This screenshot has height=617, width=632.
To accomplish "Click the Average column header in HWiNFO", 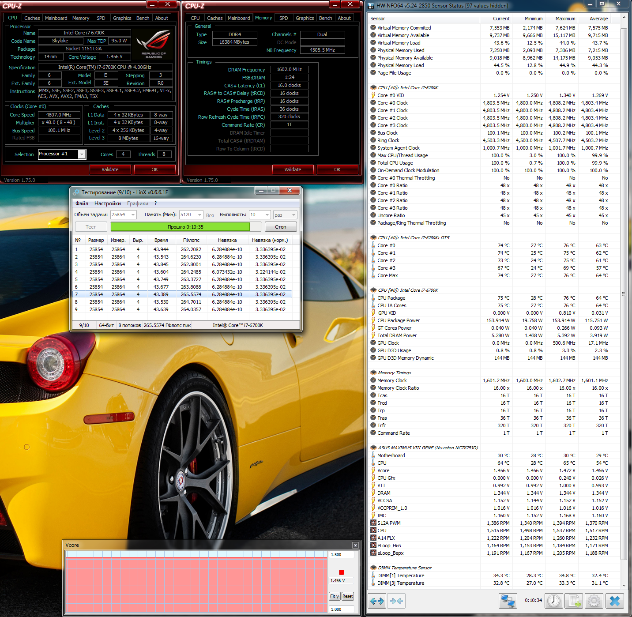I will (594, 19).
